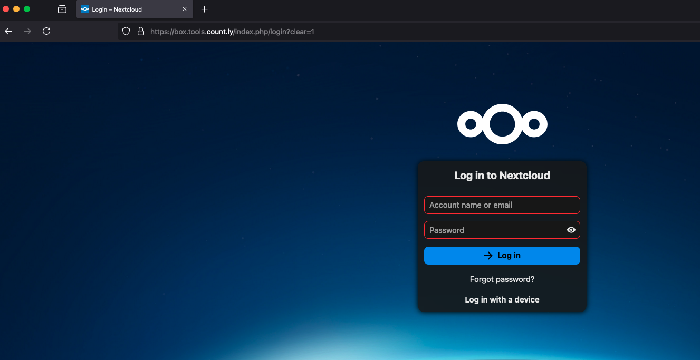This screenshot has height=360, width=700.
Task: Select the Login – Nextcloud tab
Action: click(134, 9)
